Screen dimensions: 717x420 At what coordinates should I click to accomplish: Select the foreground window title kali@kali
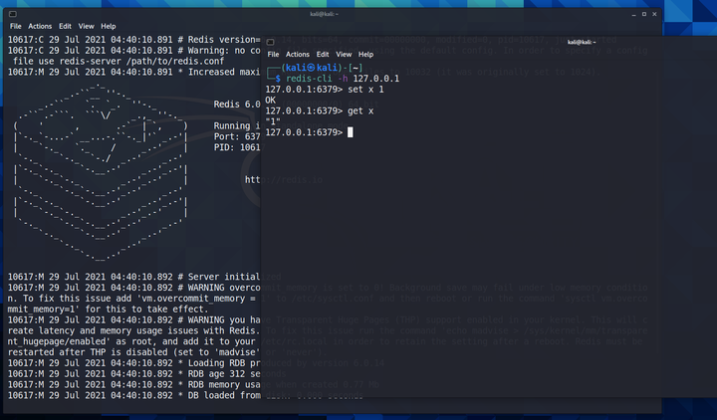[582, 42]
